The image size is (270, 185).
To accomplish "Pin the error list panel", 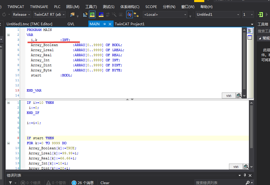I will coord(245,175).
